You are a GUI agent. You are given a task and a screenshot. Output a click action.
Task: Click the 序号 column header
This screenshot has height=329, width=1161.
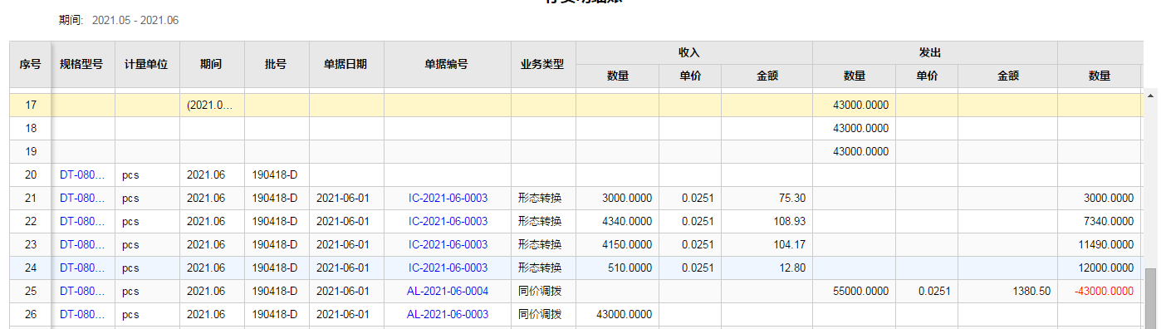click(x=31, y=64)
